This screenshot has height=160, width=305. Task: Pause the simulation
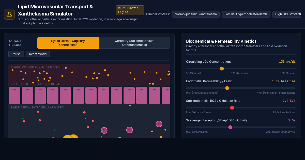[x=16, y=54]
